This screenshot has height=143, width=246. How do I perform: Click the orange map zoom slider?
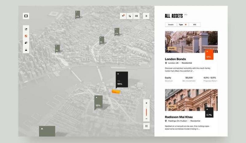tap(146, 111)
